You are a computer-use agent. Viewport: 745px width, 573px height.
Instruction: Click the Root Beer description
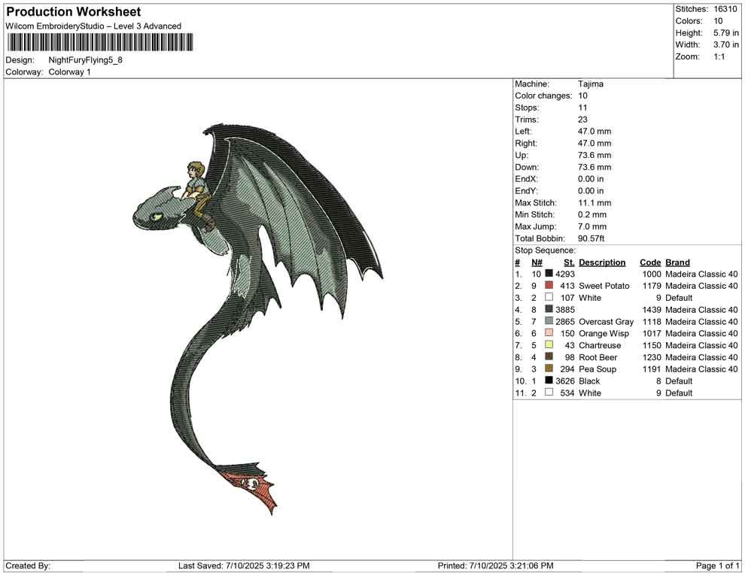click(x=598, y=357)
